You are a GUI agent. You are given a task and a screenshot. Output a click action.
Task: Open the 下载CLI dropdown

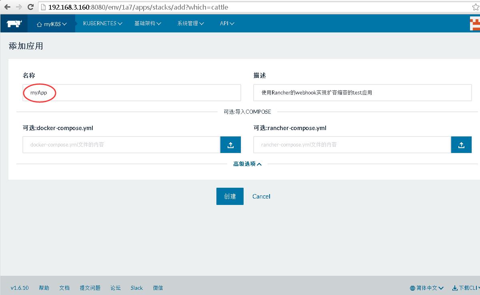(x=466, y=288)
